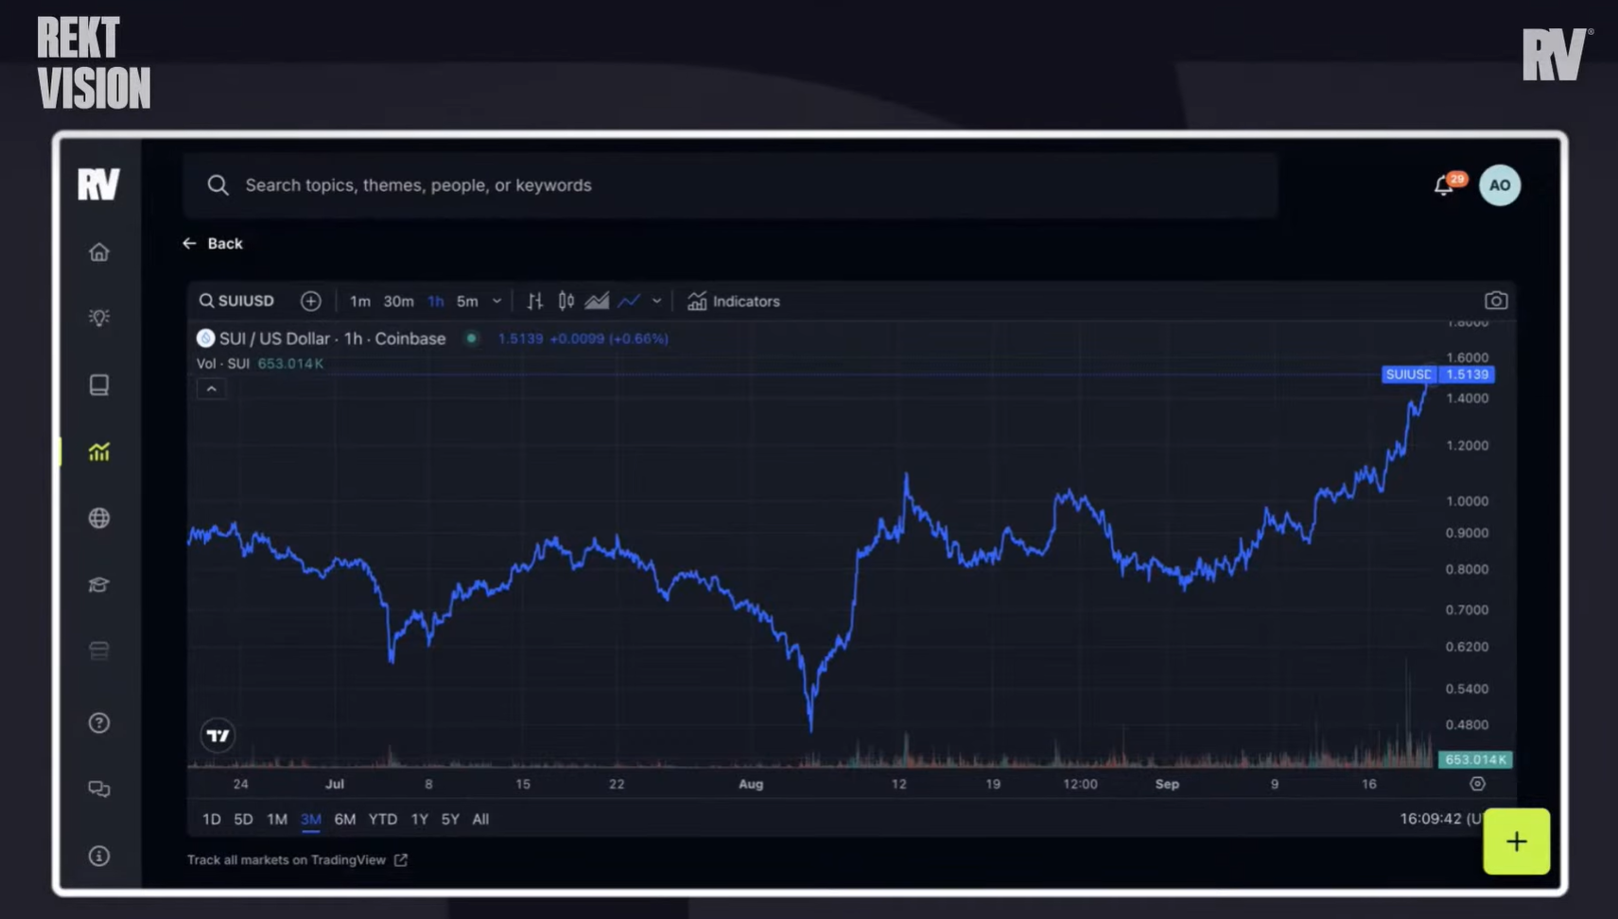Open the Home sidebar icon
The width and height of the screenshot is (1618, 919).
99,252
